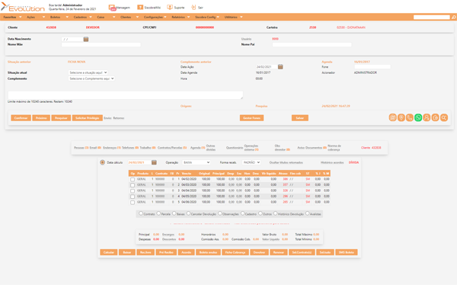
Task: Open the Forma receb. PADRÃO dropdown
Action: 251,162
